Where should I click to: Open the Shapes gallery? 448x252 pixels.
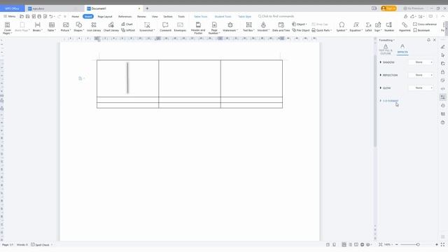78,27
